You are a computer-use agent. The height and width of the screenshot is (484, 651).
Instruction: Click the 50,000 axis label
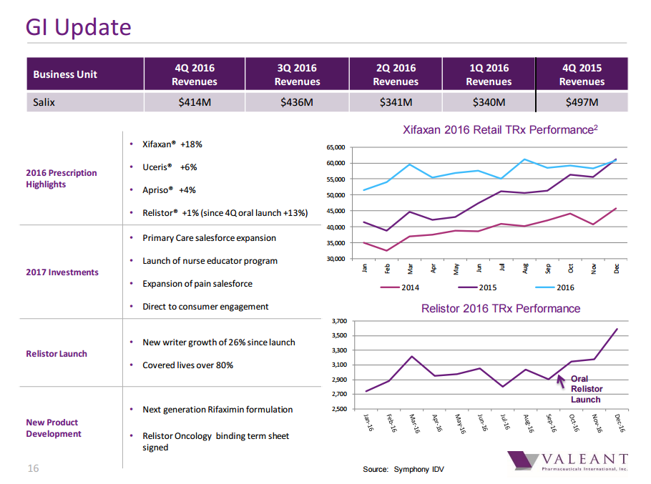[336, 195]
